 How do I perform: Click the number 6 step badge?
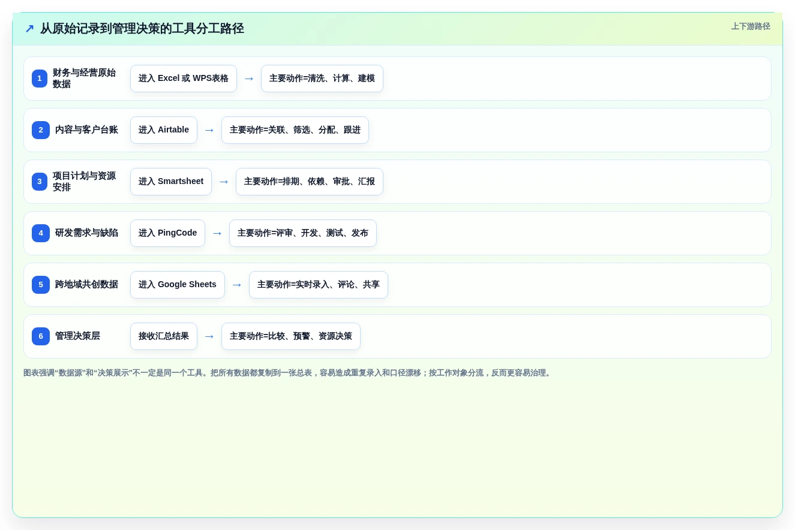[x=41, y=336]
